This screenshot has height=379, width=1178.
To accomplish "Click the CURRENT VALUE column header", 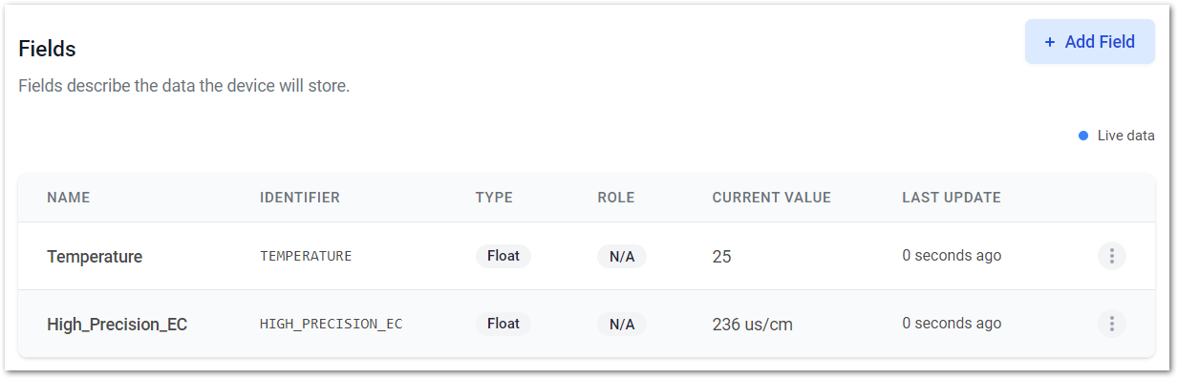I will 771,198.
